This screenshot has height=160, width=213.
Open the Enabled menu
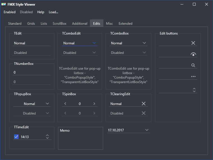10,12
